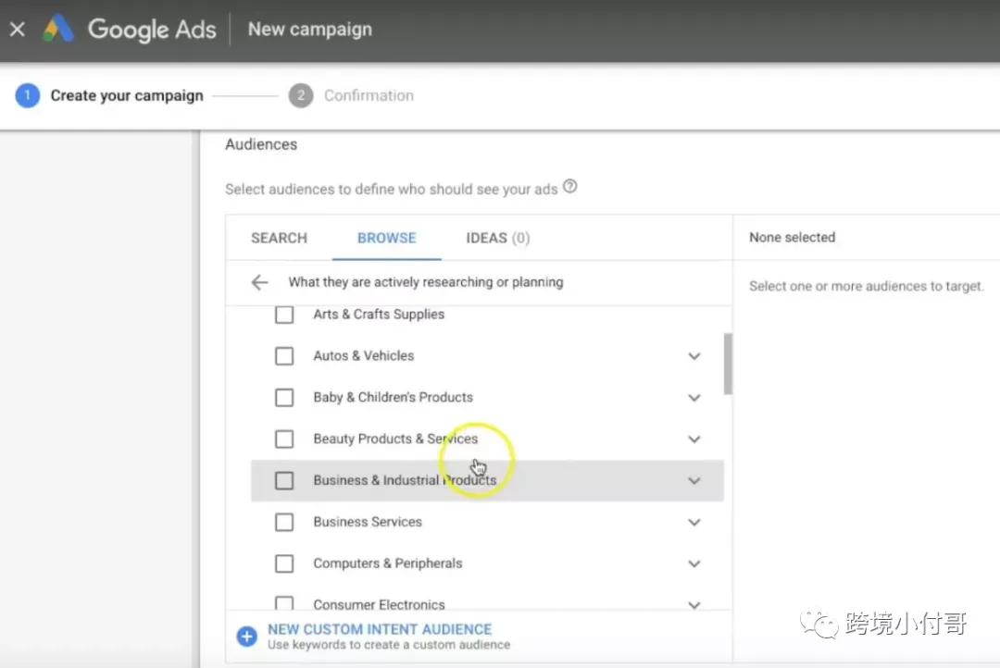
Task: Select step 2 Confirmation circle
Action: (300, 95)
